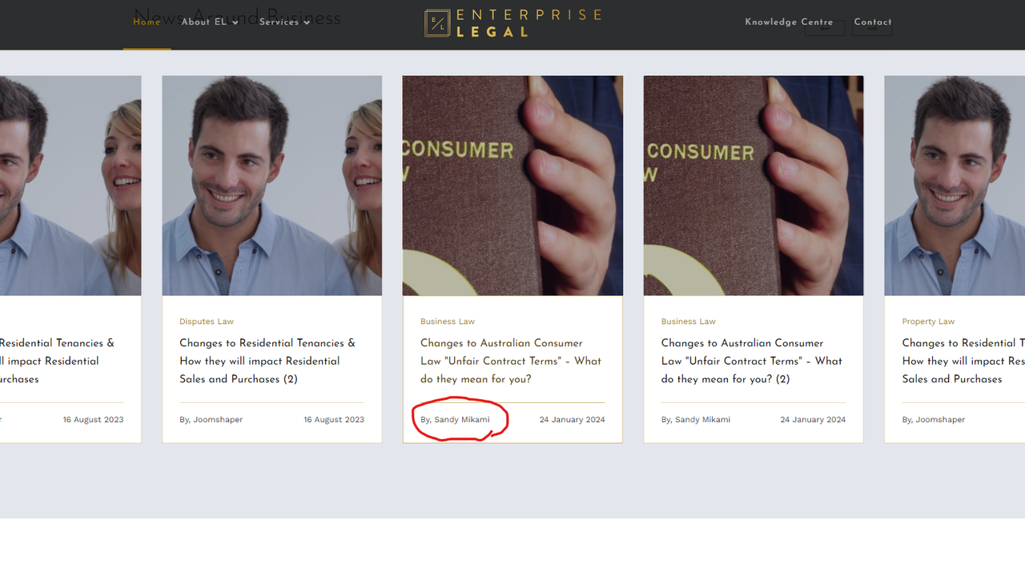
Task: Click the Property Law category link
Action: coord(928,321)
